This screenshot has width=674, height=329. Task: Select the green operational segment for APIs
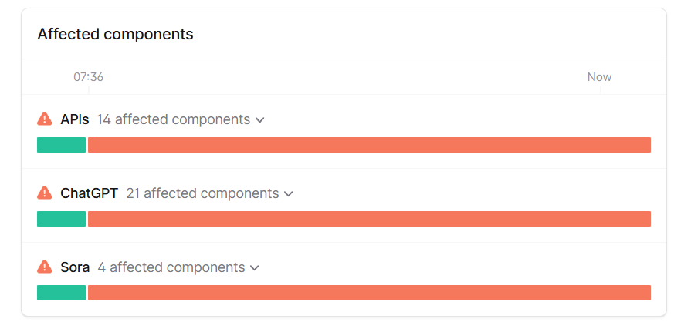[62, 145]
